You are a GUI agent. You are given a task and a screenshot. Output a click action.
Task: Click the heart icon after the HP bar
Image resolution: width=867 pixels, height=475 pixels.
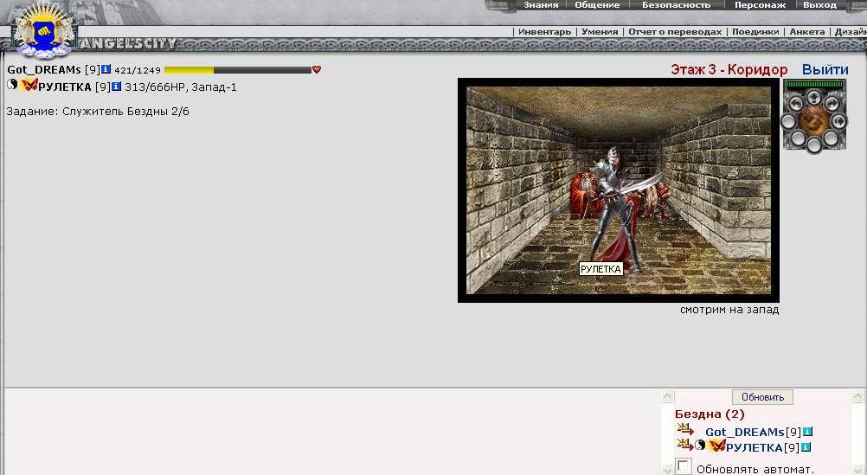click(x=317, y=70)
